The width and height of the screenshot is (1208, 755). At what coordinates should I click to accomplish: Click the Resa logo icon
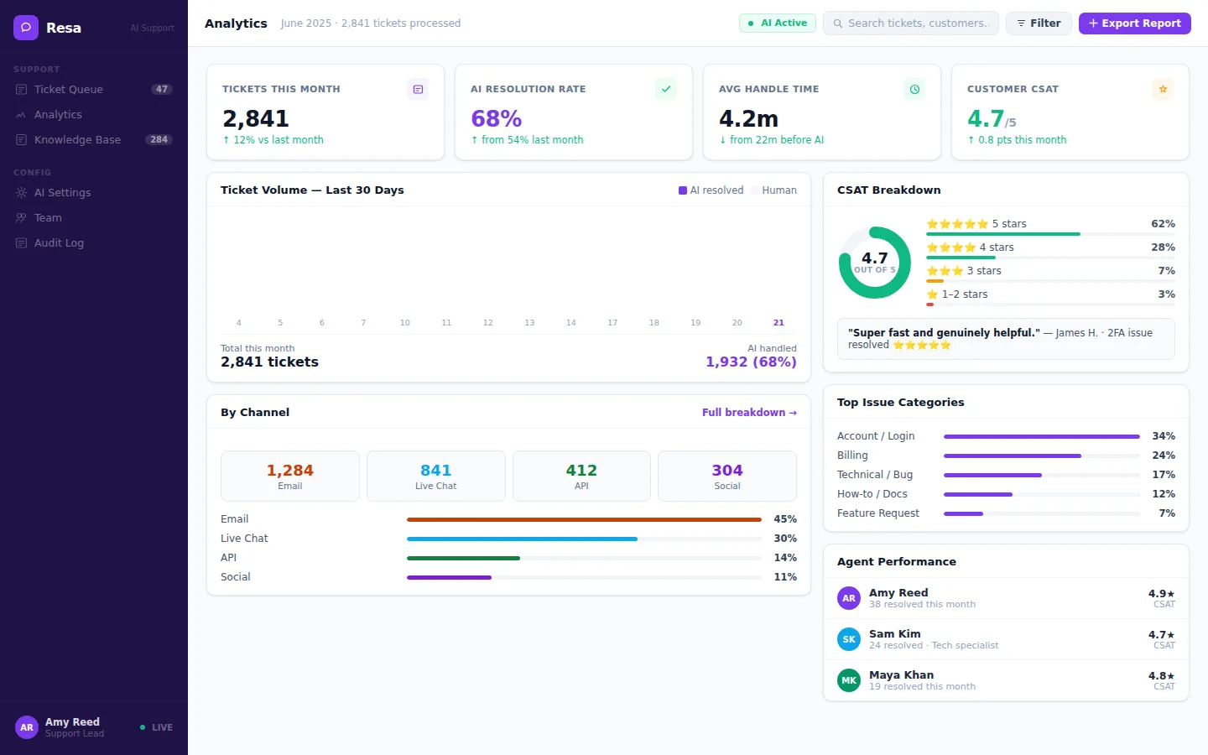26,28
